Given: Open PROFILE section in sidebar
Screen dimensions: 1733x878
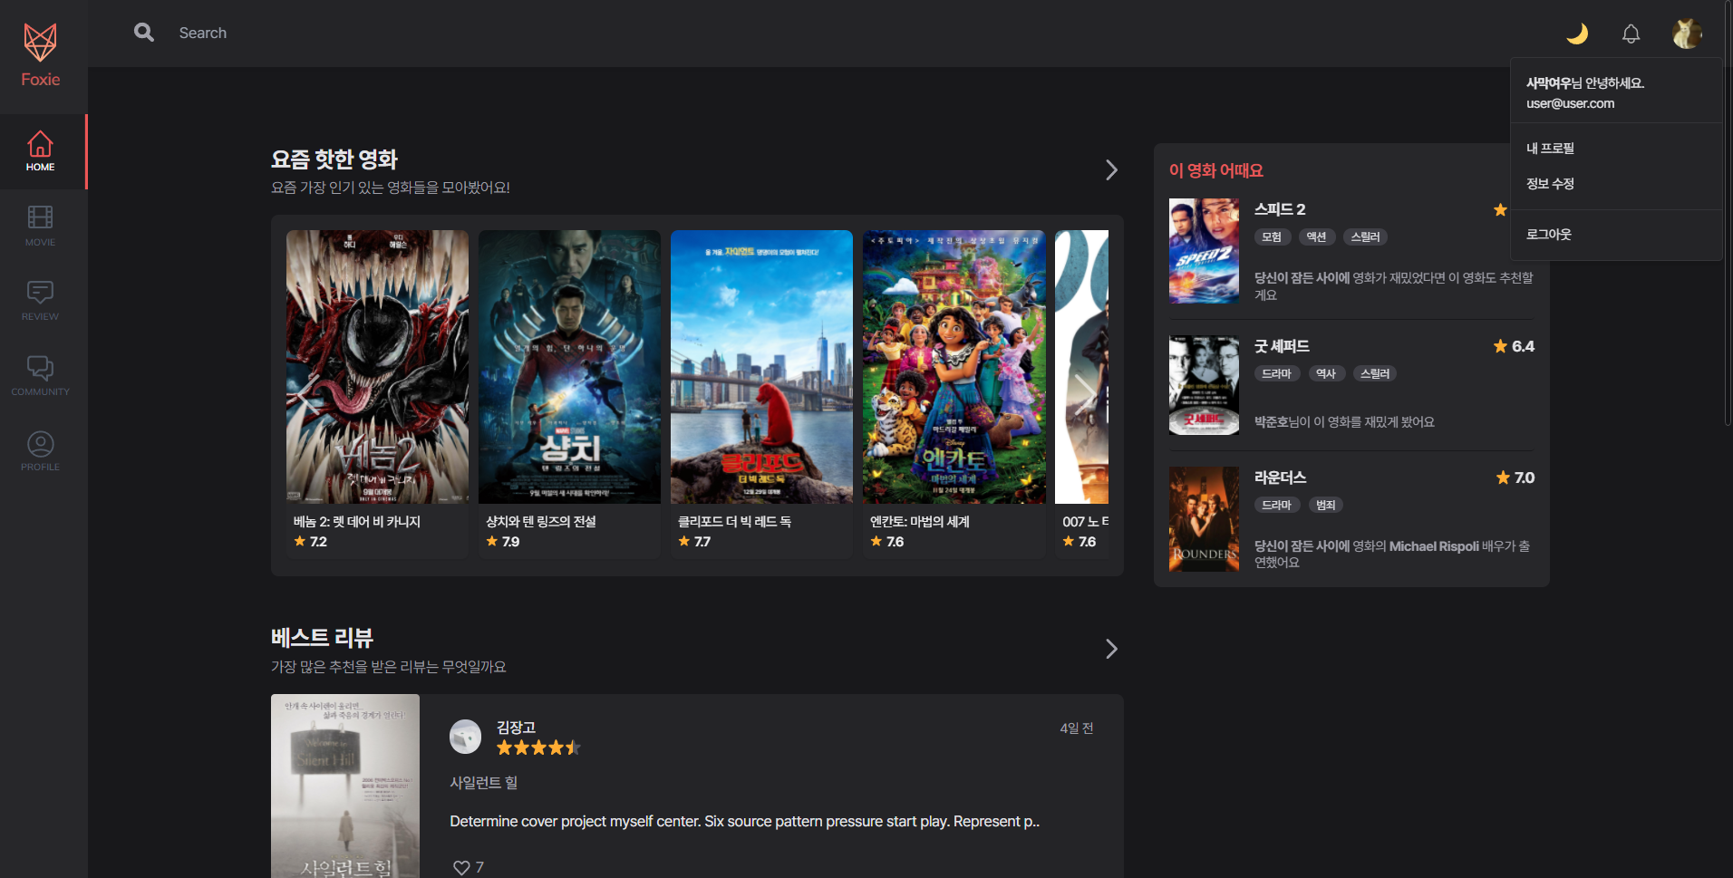Looking at the screenshot, I should pos(41,451).
